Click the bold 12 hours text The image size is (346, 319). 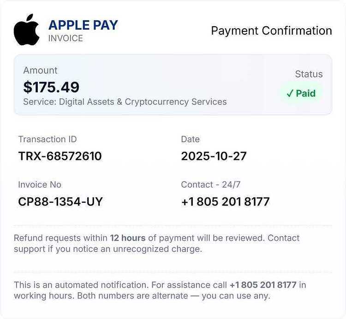(x=128, y=238)
